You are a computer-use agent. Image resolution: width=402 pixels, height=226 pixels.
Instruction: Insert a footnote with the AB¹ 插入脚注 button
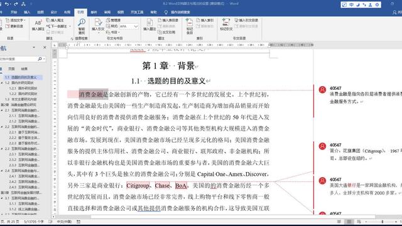point(38,25)
